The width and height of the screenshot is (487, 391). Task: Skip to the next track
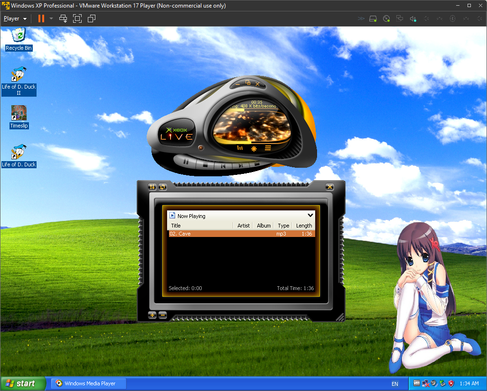(x=241, y=166)
